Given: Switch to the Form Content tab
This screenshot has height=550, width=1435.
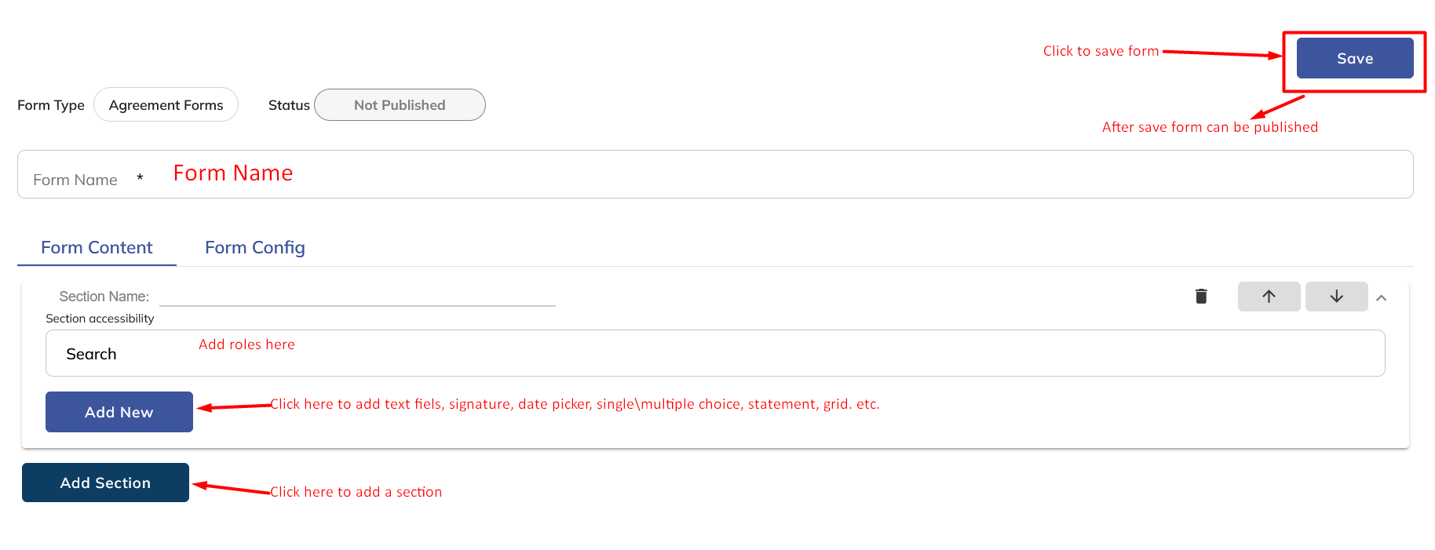Looking at the screenshot, I should click(97, 248).
